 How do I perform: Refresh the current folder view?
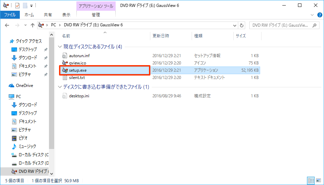[x=242, y=25]
